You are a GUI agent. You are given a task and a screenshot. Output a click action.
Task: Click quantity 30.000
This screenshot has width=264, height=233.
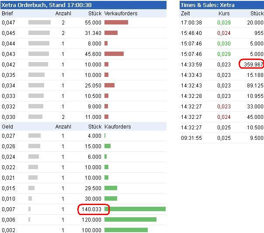click(93, 198)
